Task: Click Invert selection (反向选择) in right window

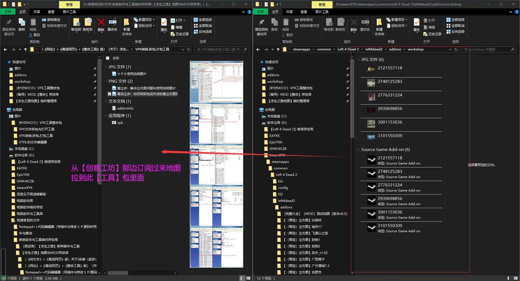Action: tap(455, 32)
